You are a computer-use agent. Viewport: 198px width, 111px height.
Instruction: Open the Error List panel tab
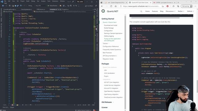pyautogui.click(x=5, y=107)
